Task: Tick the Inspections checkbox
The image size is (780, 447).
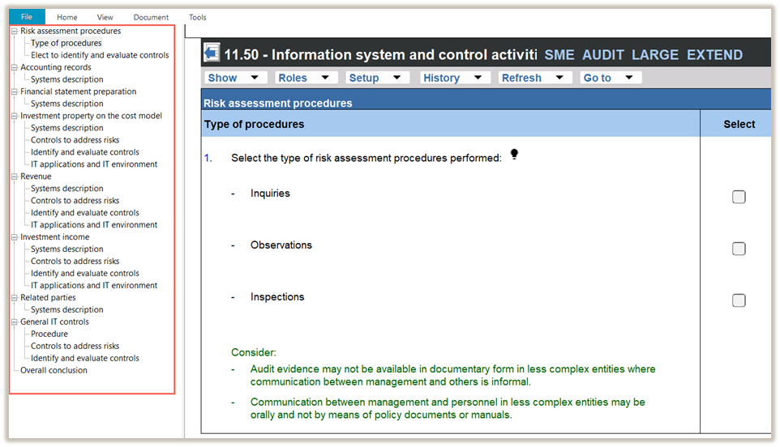Action: [x=739, y=300]
